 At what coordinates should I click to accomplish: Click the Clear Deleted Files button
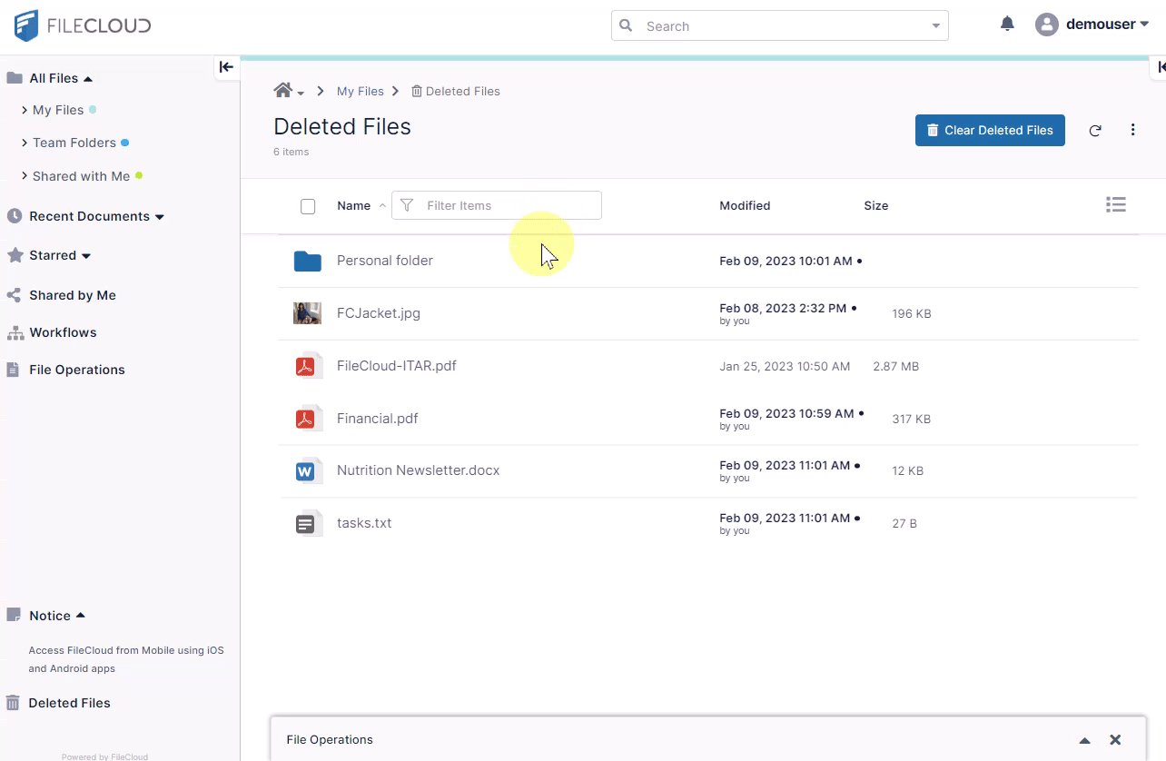coord(989,130)
